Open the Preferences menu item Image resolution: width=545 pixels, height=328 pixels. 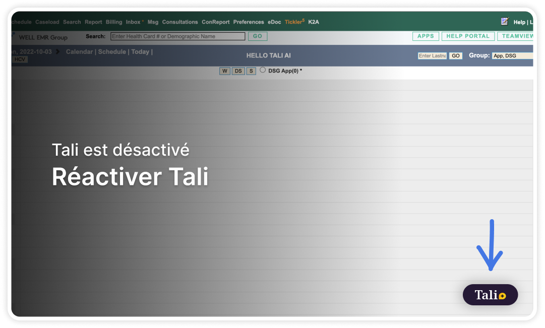pos(249,22)
